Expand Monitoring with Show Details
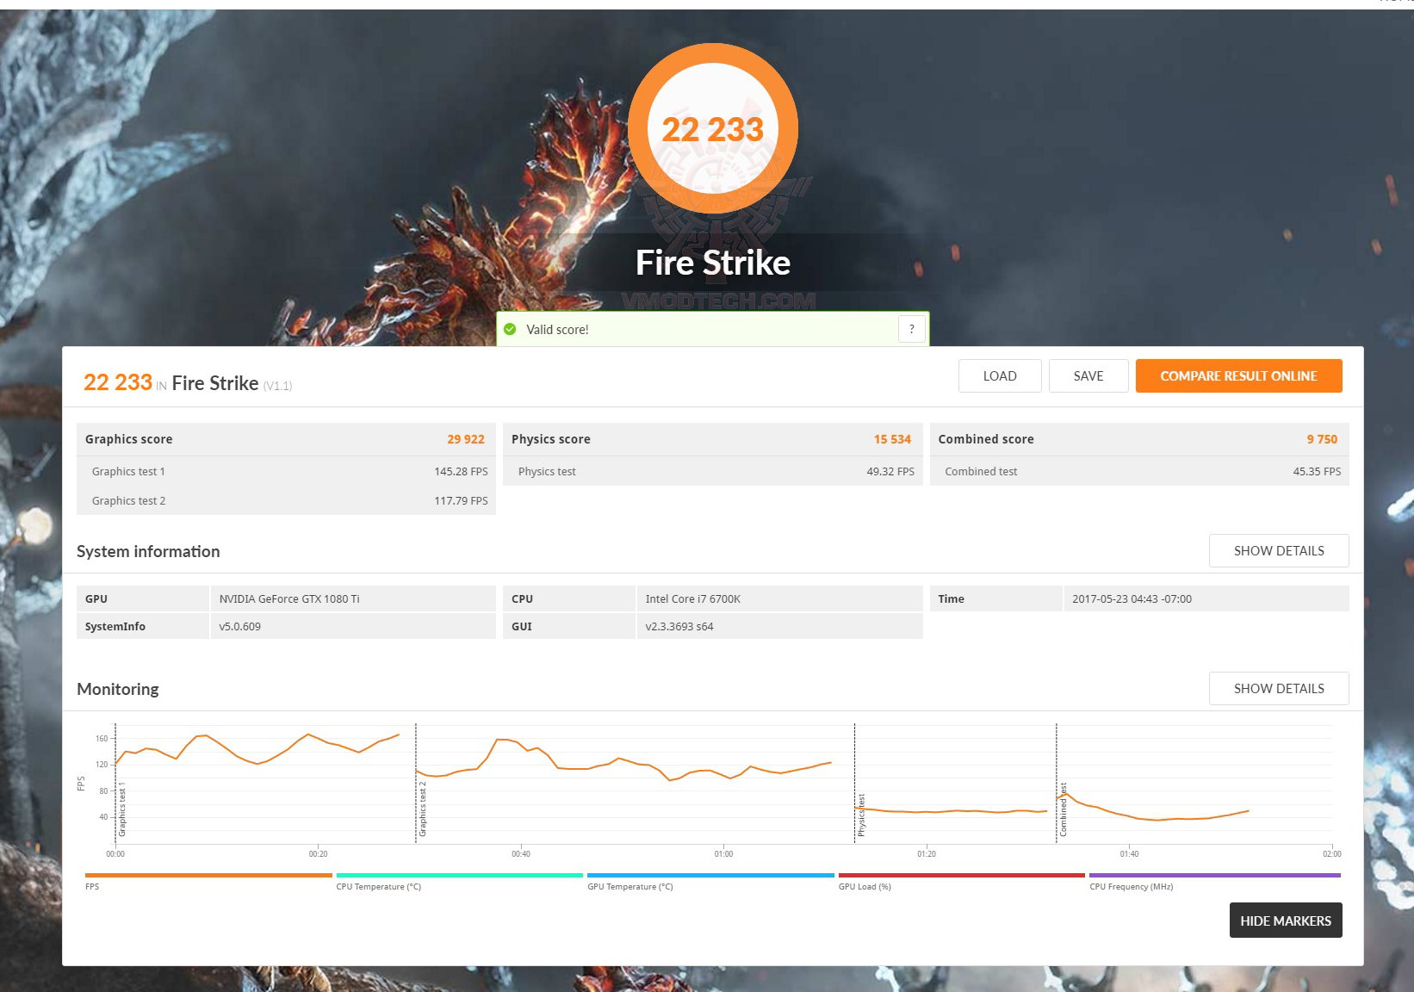This screenshot has width=1414, height=992. coord(1278,688)
